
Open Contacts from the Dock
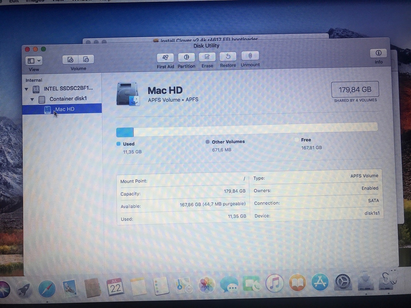pyautogui.click(x=92, y=288)
